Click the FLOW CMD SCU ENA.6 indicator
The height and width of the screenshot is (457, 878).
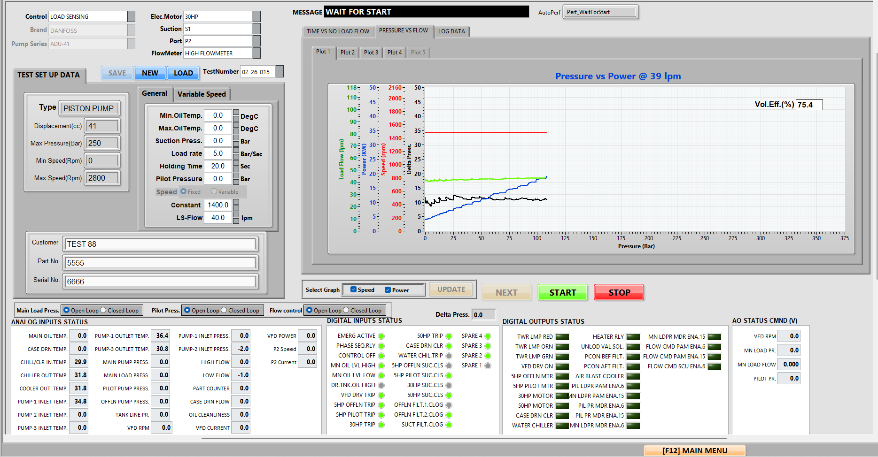pyautogui.click(x=715, y=366)
